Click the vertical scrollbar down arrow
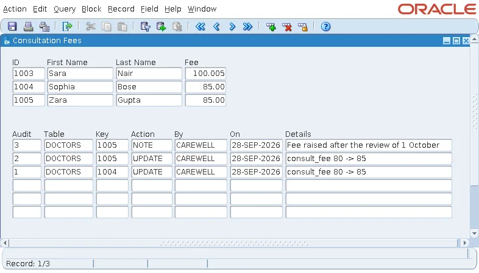Viewport: 479px width, 273px height. [x=474, y=233]
